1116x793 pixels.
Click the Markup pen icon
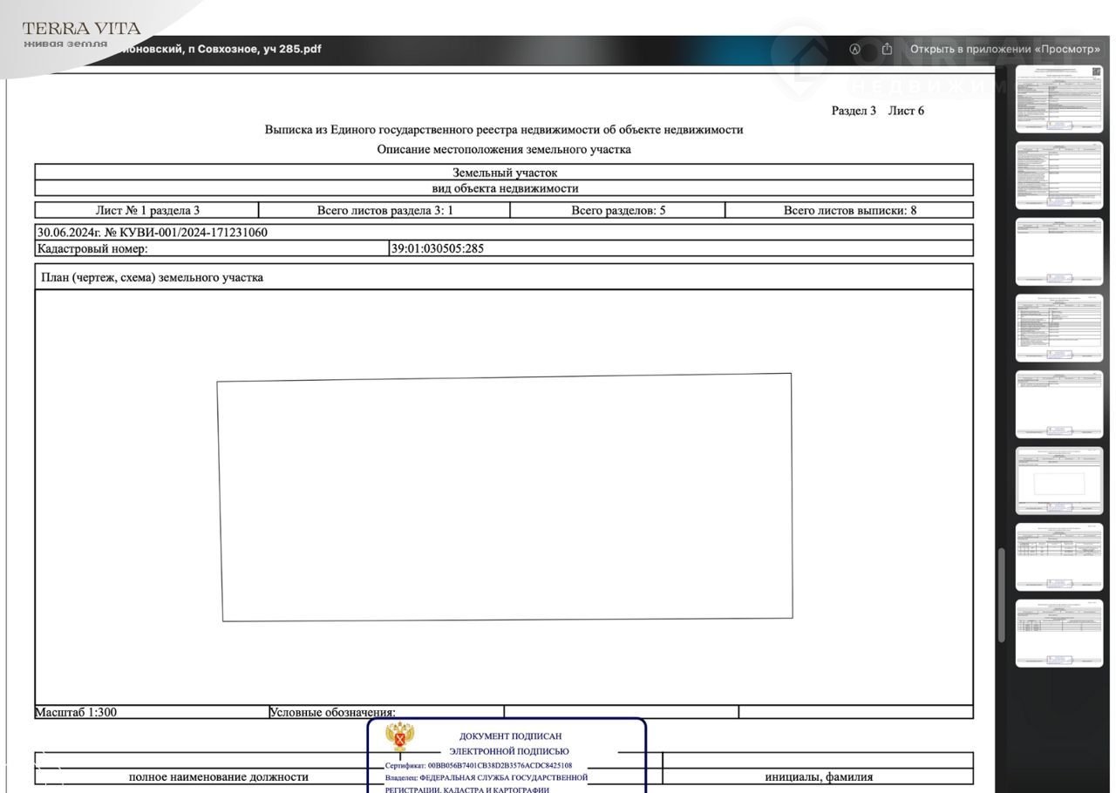point(854,50)
